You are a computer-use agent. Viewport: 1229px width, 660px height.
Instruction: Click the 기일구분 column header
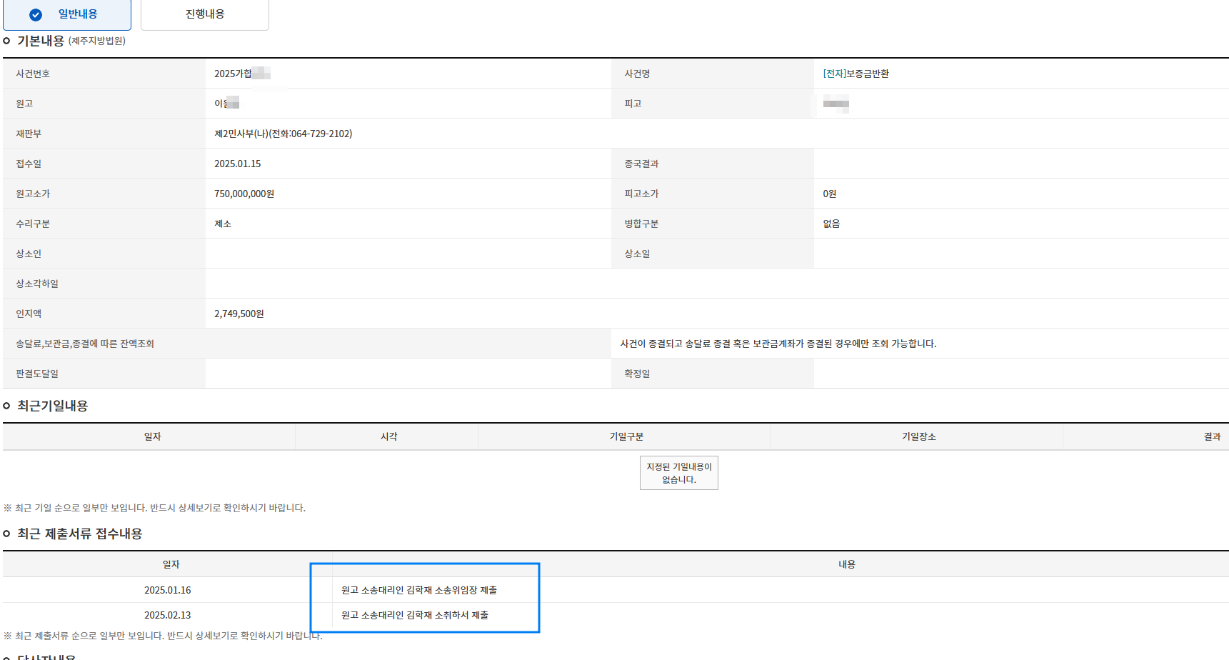pyautogui.click(x=626, y=436)
